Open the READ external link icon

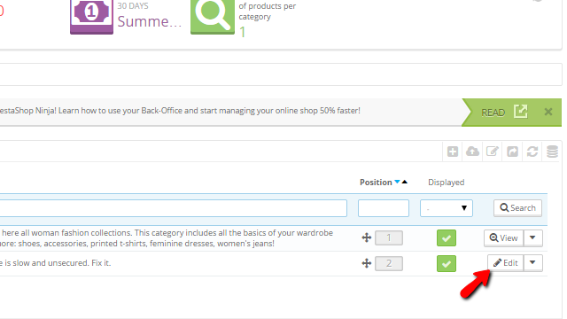[520, 112]
